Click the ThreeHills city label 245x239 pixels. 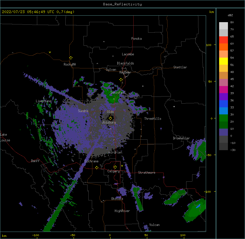click(153, 119)
